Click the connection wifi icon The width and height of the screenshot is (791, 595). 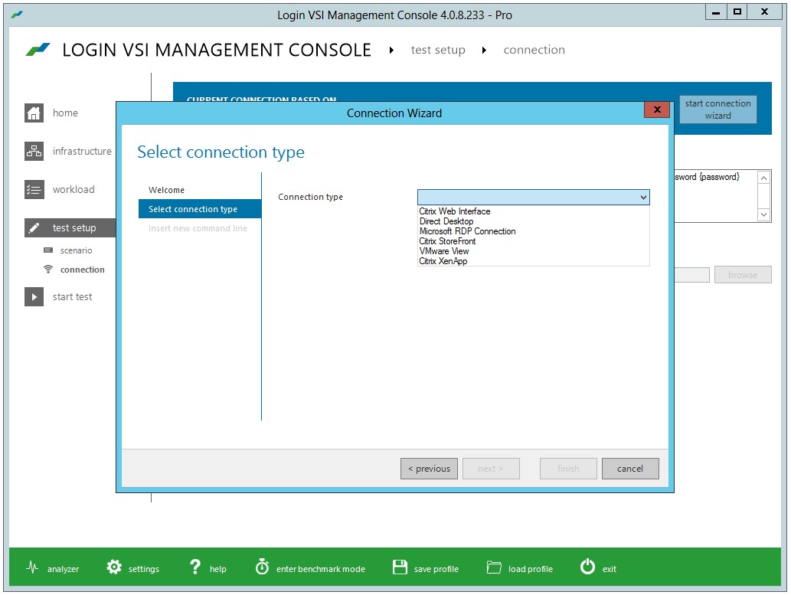(48, 270)
